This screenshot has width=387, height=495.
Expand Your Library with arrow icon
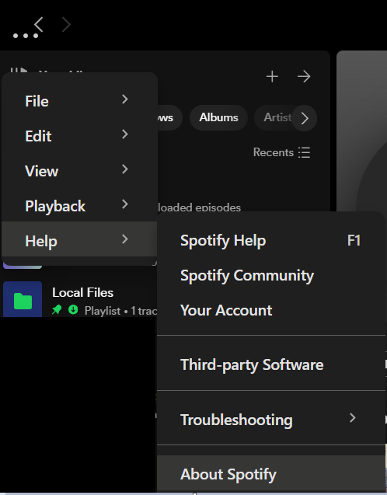coord(304,76)
